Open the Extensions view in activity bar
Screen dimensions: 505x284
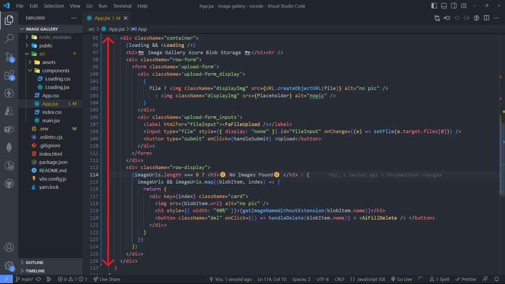coord(9,75)
